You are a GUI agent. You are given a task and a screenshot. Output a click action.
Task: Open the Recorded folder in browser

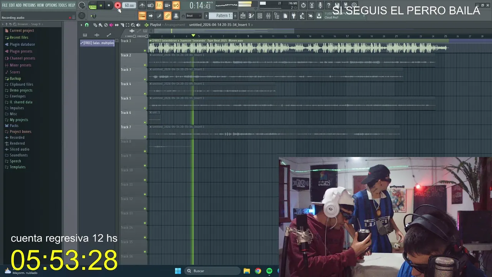[x=15, y=137]
